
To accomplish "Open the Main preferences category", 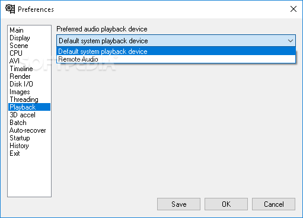I will (17, 30).
